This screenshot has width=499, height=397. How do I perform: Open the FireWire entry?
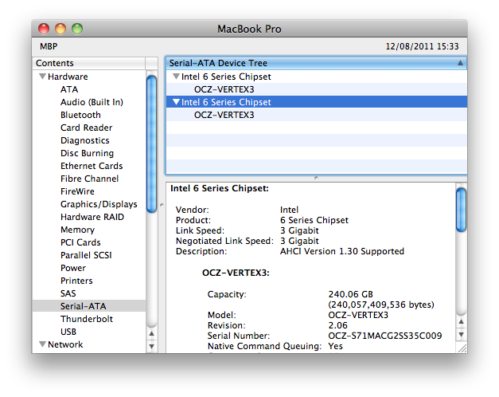77,191
